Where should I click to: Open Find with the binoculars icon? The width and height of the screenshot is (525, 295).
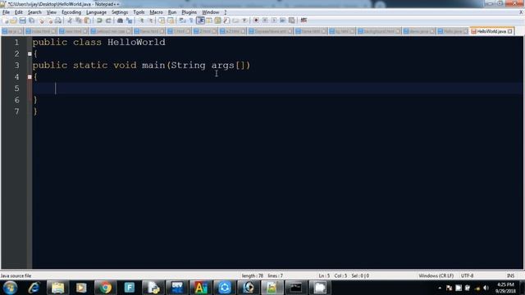(120, 20)
